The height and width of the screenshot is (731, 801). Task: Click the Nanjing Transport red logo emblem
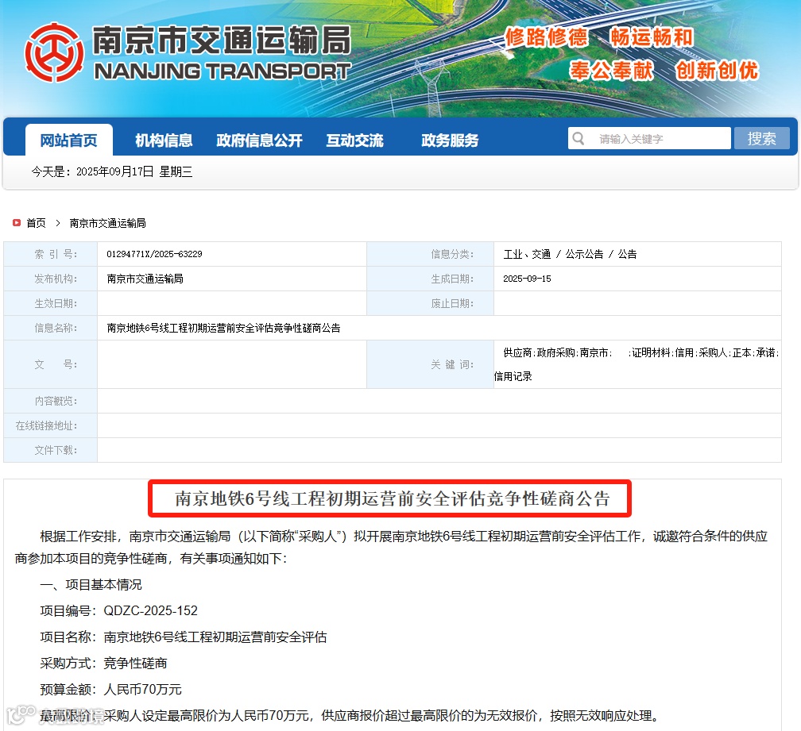click(54, 52)
